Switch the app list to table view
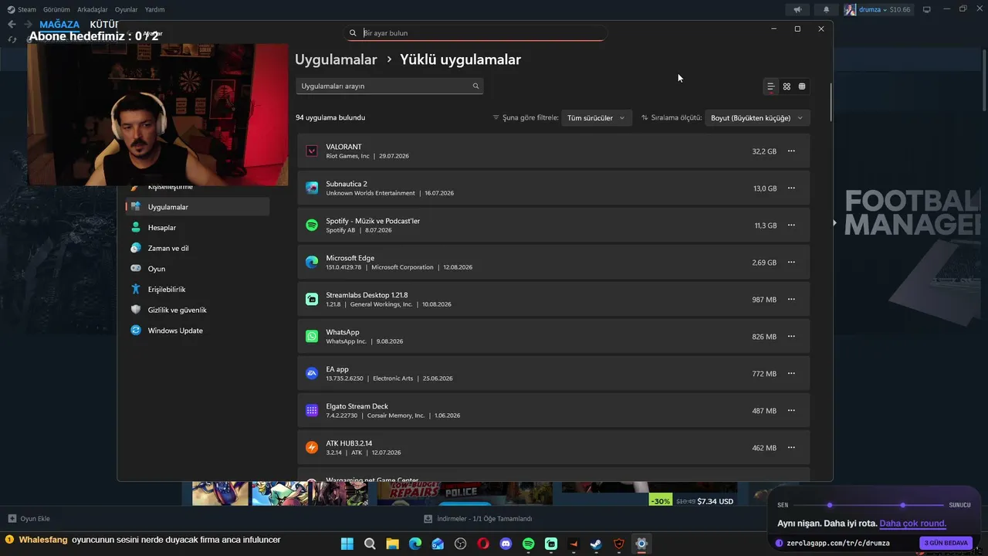 [802, 86]
